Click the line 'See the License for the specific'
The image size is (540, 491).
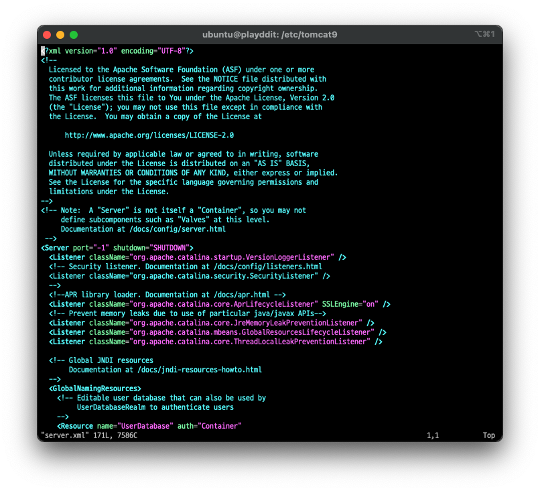(x=183, y=182)
